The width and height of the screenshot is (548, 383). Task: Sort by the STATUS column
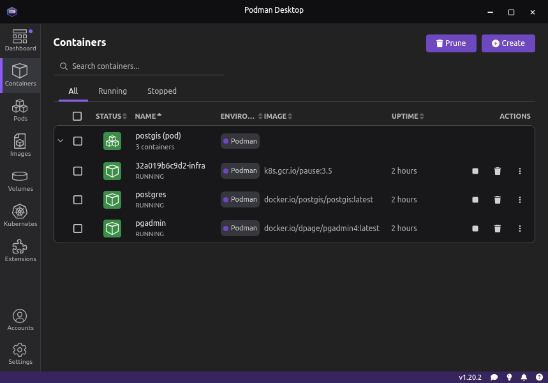111,116
